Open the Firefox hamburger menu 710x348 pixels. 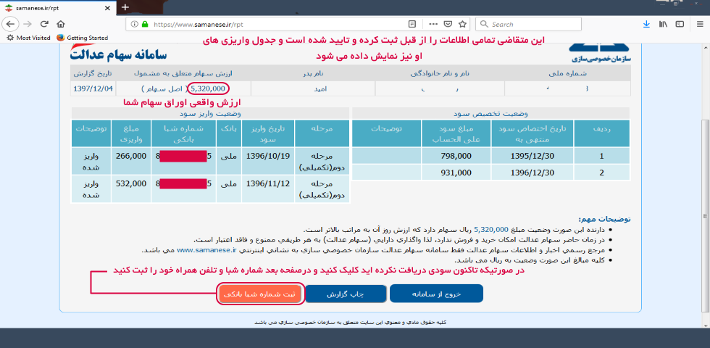click(698, 23)
